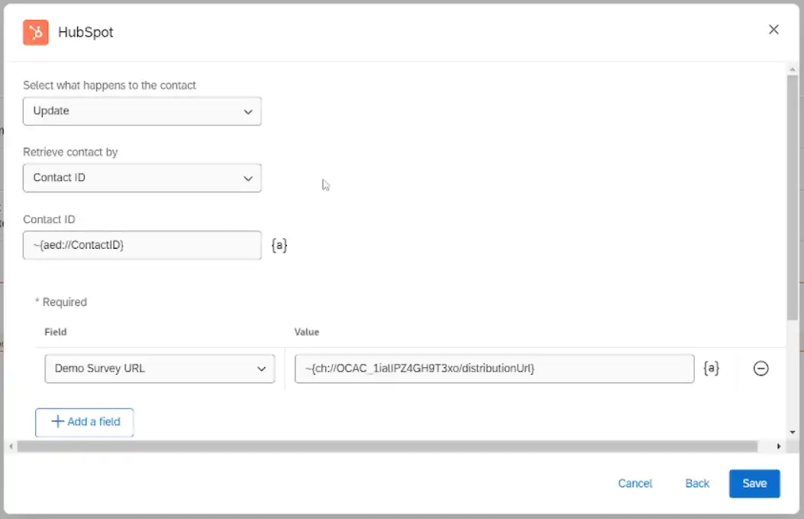The width and height of the screenshot is (804, 519).
Task: Click the horizontal scroll left arrow
Action: tap(11, 446)
